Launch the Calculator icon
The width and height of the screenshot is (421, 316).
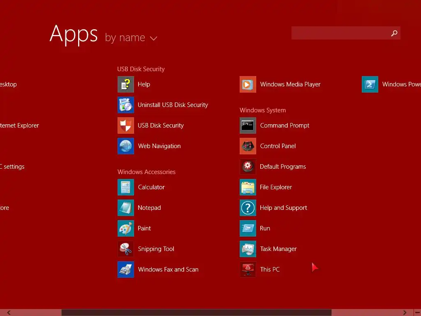126,187
